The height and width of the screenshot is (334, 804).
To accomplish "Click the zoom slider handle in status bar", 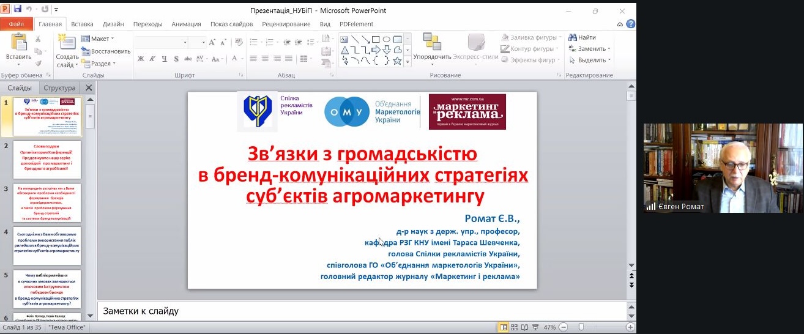I will coord(581,327).
